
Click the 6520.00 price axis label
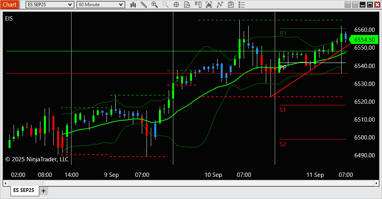[x=365, y=101]
